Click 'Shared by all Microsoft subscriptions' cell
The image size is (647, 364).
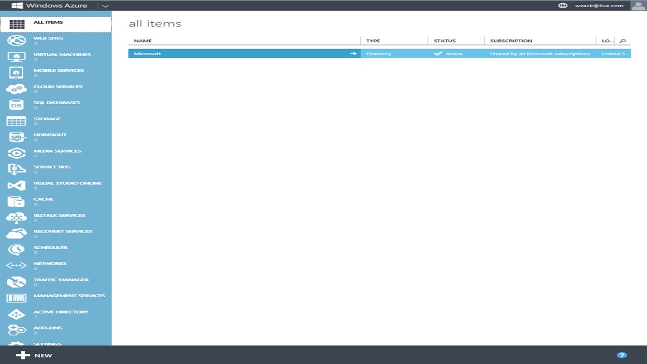[540, 54]
